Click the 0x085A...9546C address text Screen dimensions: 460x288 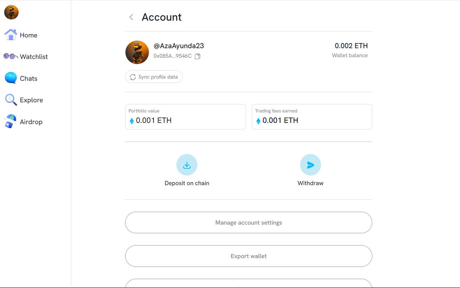pyautogui.click(x=172, y=56)
